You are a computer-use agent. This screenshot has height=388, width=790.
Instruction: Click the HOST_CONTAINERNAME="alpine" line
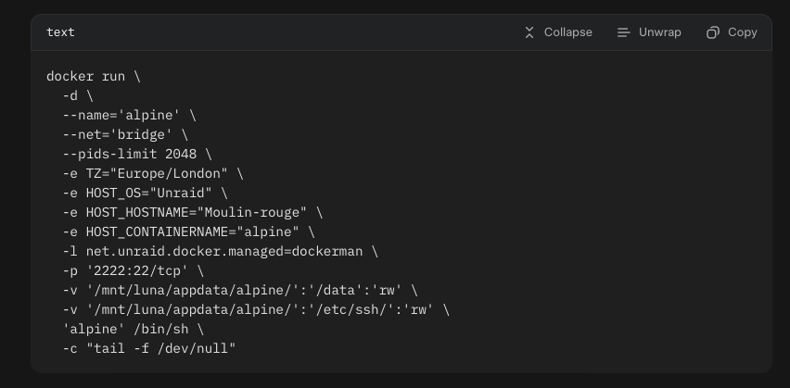pyautogui.click(x=188, y=232)
